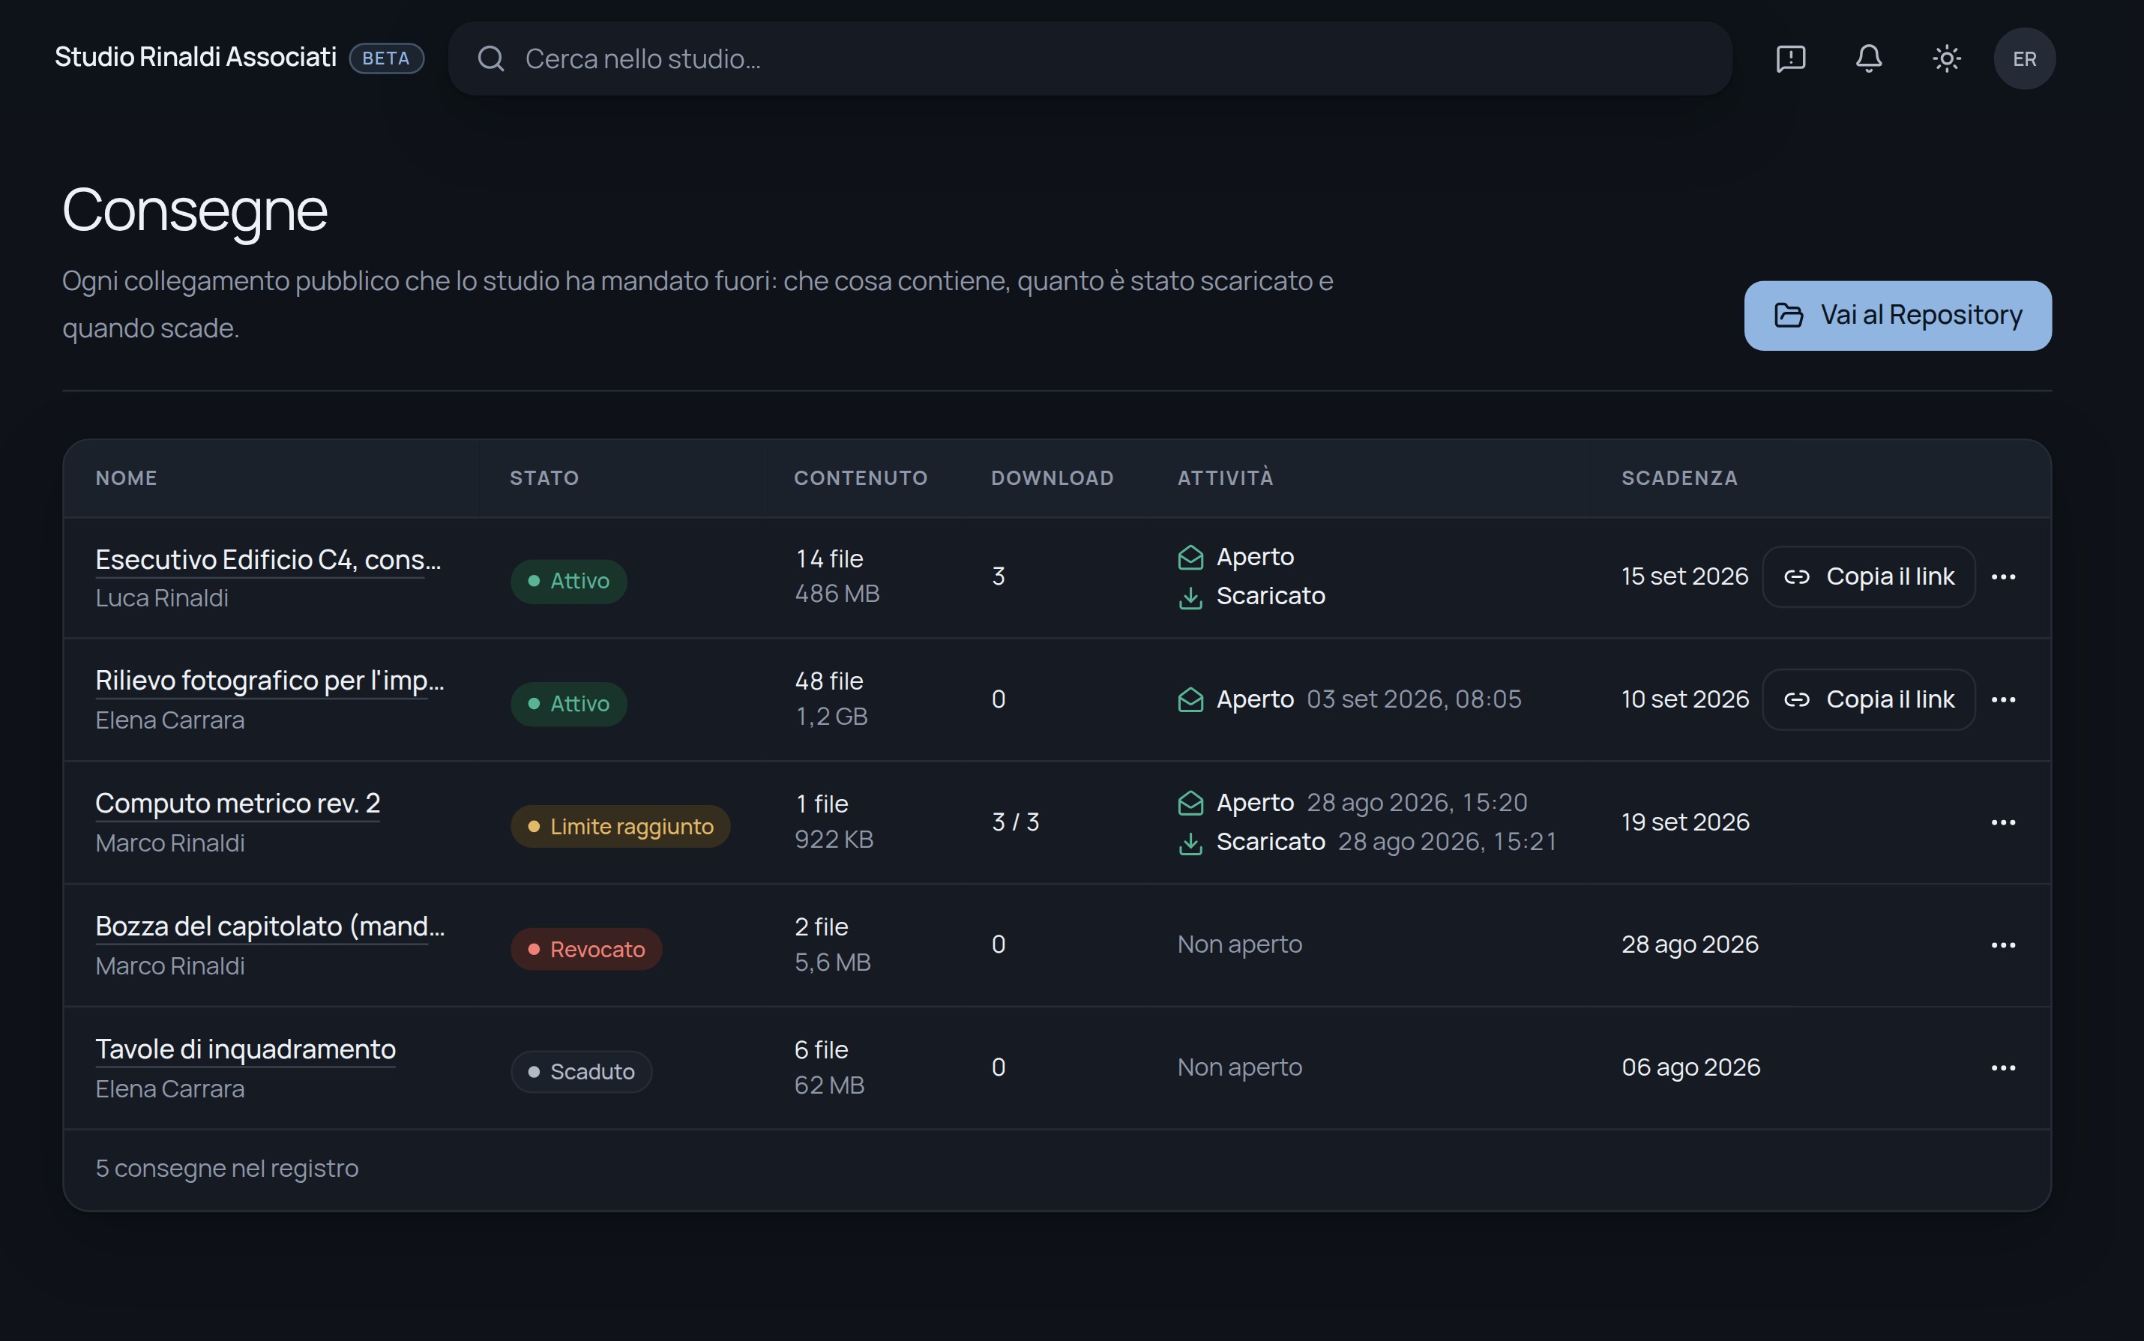Open Tavole di inquadramento delivery
This screenshot has height=1341, width=2144.
[x=246, y=1049]
